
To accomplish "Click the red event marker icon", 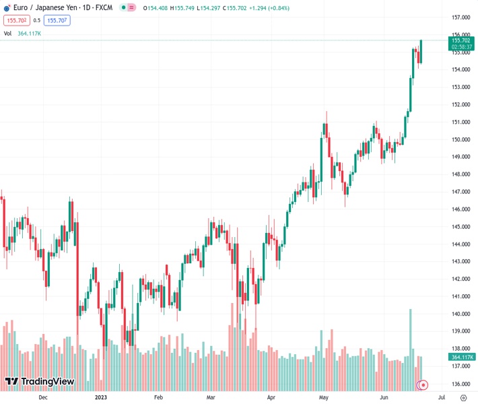I will pos(423,385).
